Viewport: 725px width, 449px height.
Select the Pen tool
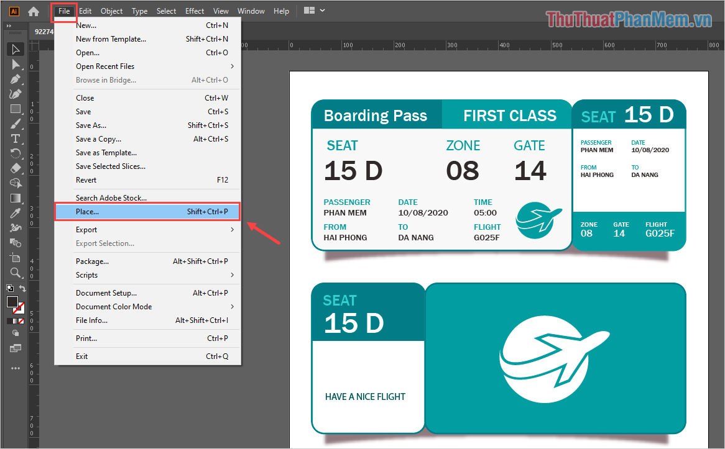click(x=16, y=79)
